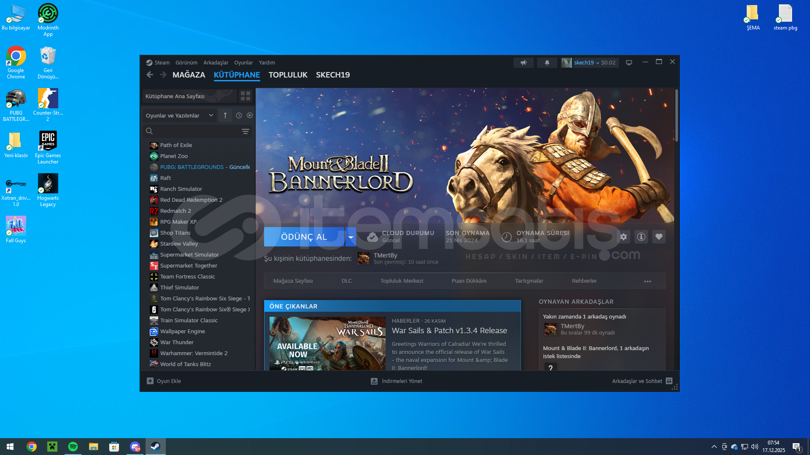Image resolution: width=810 pixels, height=455 pixels.
Task: Open the game info icon
Action: click(x=641, y=237)
